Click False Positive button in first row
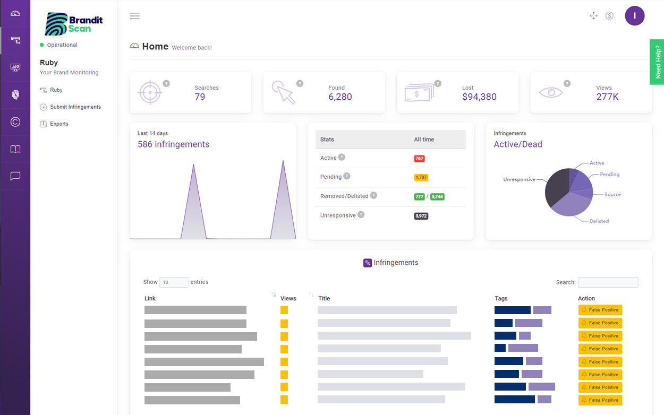664x415 pixels. (600, 310)
